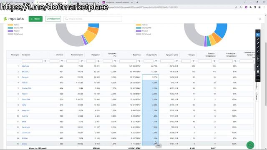
Task: Select the rectangle shape tool in drawing toolbar
Action: pyautogui.click(x=258, y=55)
